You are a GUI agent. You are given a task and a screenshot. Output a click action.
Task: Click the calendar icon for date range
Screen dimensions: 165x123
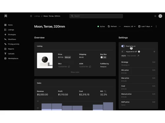click(139, 27)
